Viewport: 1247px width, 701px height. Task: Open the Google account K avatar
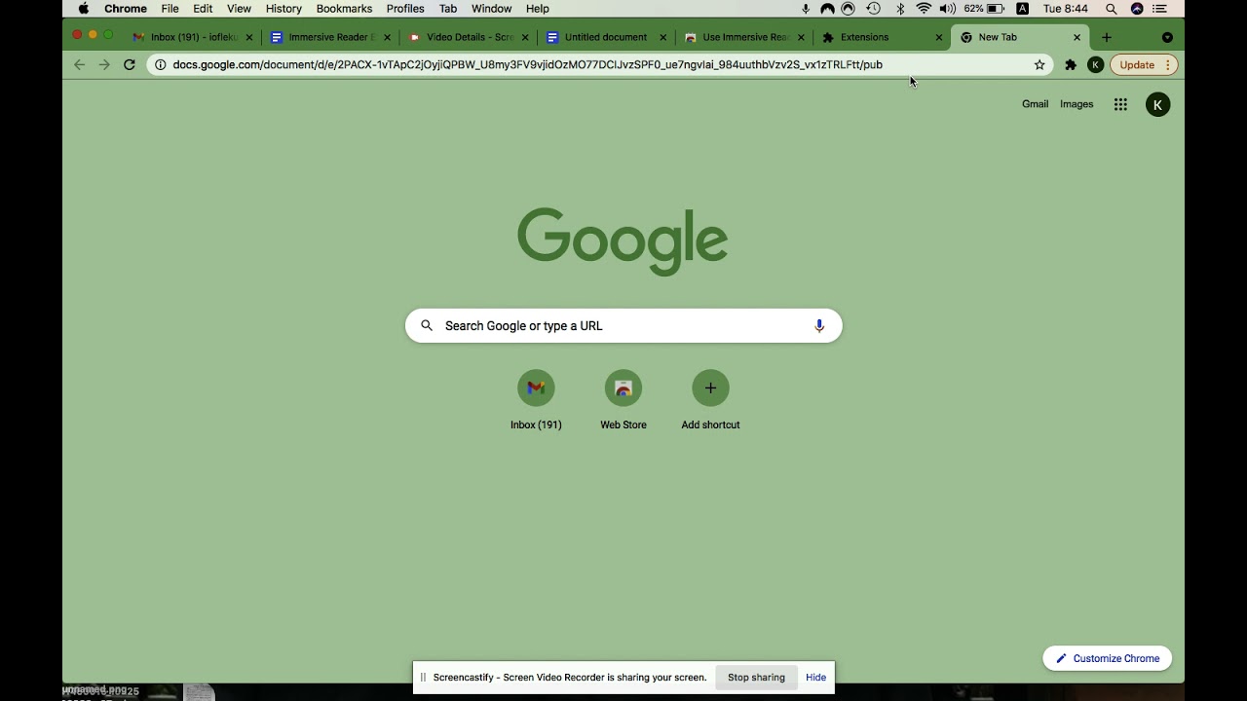pyautogui.click(x=1157, y=104)
